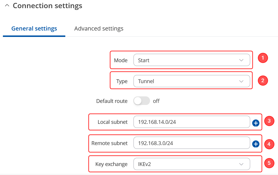Viewport: 278px width, 175px height.
Task: Select the red number 3 marker
Action: pos(269,121)
